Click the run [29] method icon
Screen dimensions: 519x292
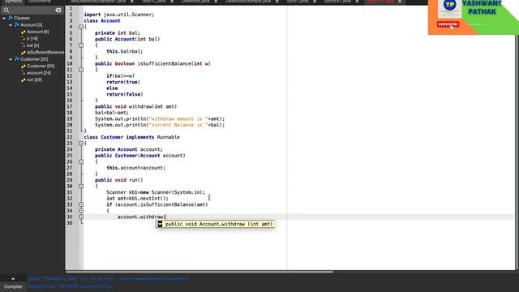point(24,79)
